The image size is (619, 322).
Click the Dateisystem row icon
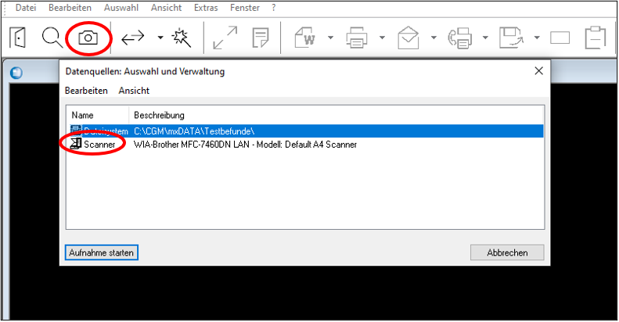coord(76,131)
